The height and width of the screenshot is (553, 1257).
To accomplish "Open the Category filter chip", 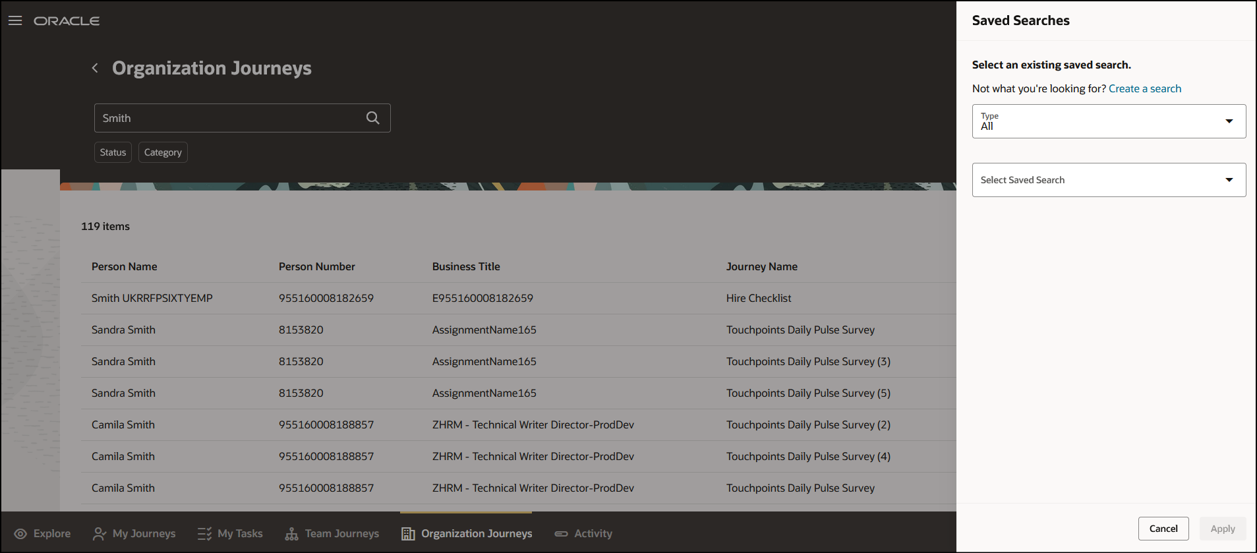I will pyautogui.click(x=163, y=152).
